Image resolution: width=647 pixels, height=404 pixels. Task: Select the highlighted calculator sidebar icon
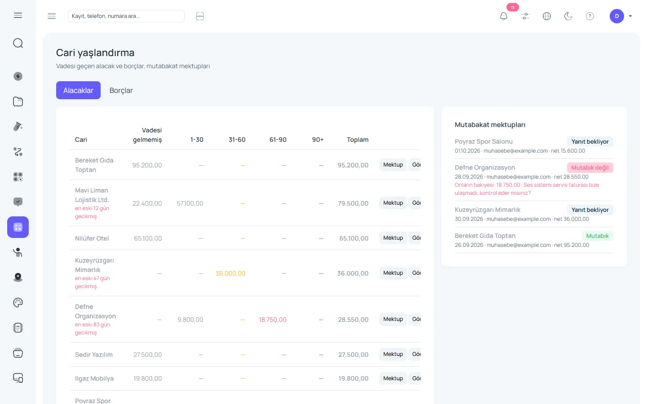tap(18, 227)
